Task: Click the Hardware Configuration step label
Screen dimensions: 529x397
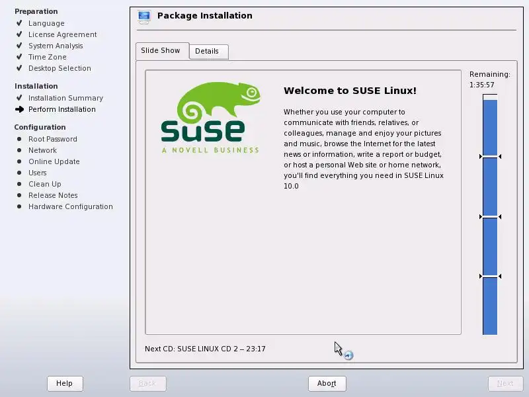Action: (x=71, y=206)
